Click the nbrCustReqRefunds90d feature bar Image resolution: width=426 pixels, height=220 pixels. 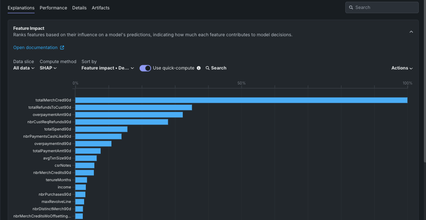click(x=122, y=122)
